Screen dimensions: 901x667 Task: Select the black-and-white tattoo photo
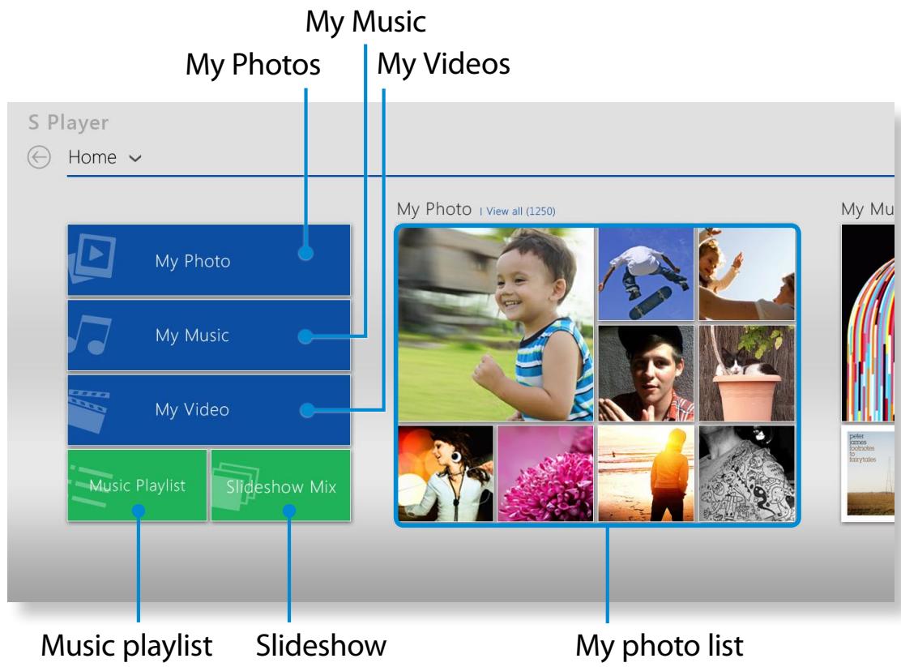[747, 473]
